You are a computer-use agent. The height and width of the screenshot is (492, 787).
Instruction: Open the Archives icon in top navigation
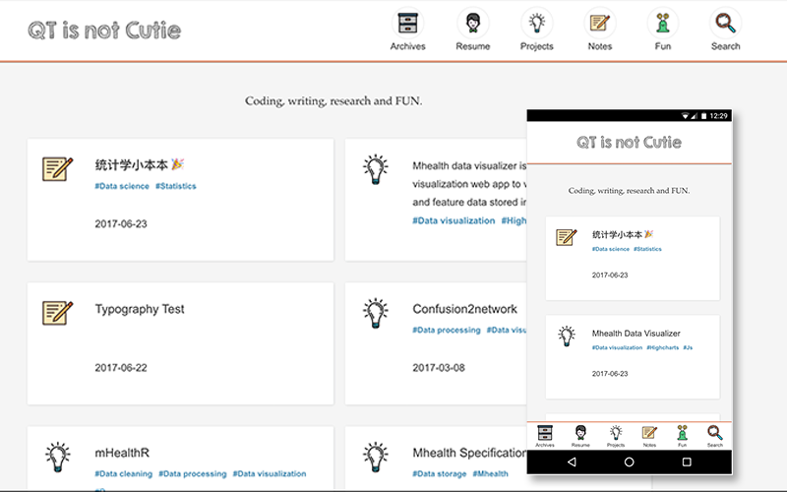[407, 24]
